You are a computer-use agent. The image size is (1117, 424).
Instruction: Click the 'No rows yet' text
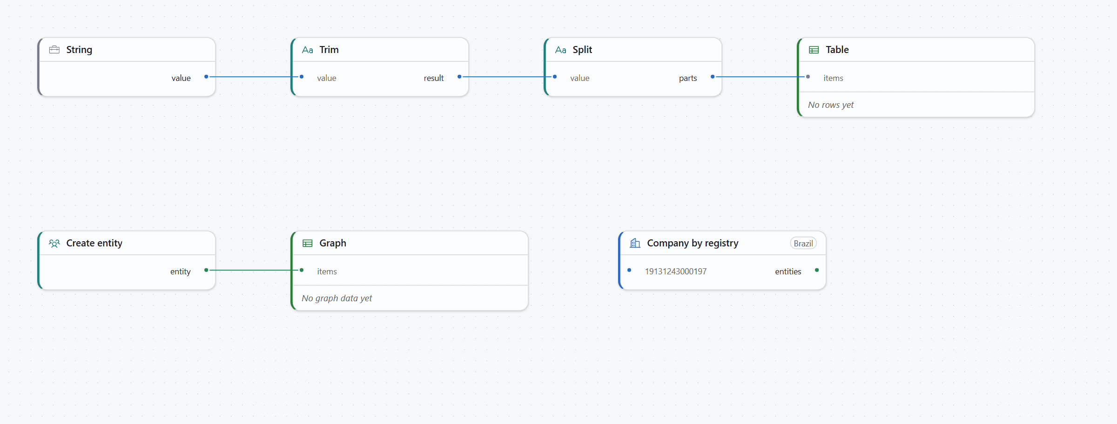tap(831, 105)
